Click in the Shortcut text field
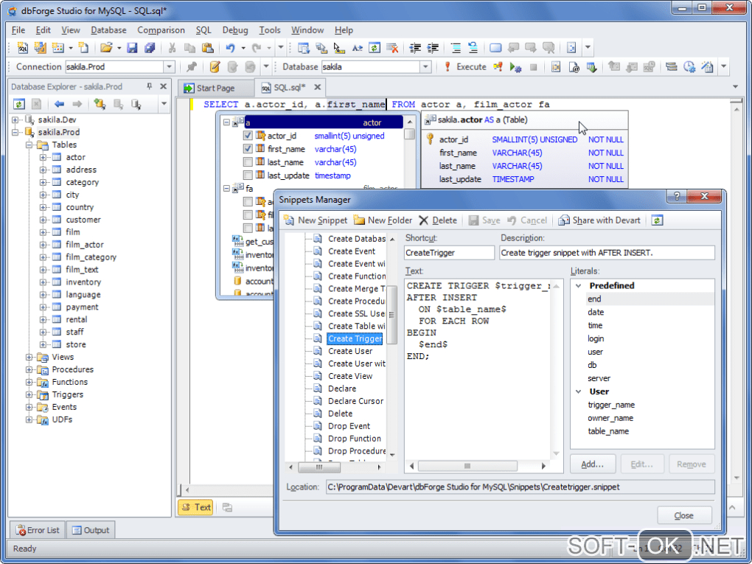The height and width of the screenshot is (564, 752). pos(450,253)
